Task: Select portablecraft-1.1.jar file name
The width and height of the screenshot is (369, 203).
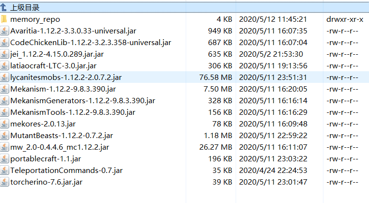Action: click(46, 159)
